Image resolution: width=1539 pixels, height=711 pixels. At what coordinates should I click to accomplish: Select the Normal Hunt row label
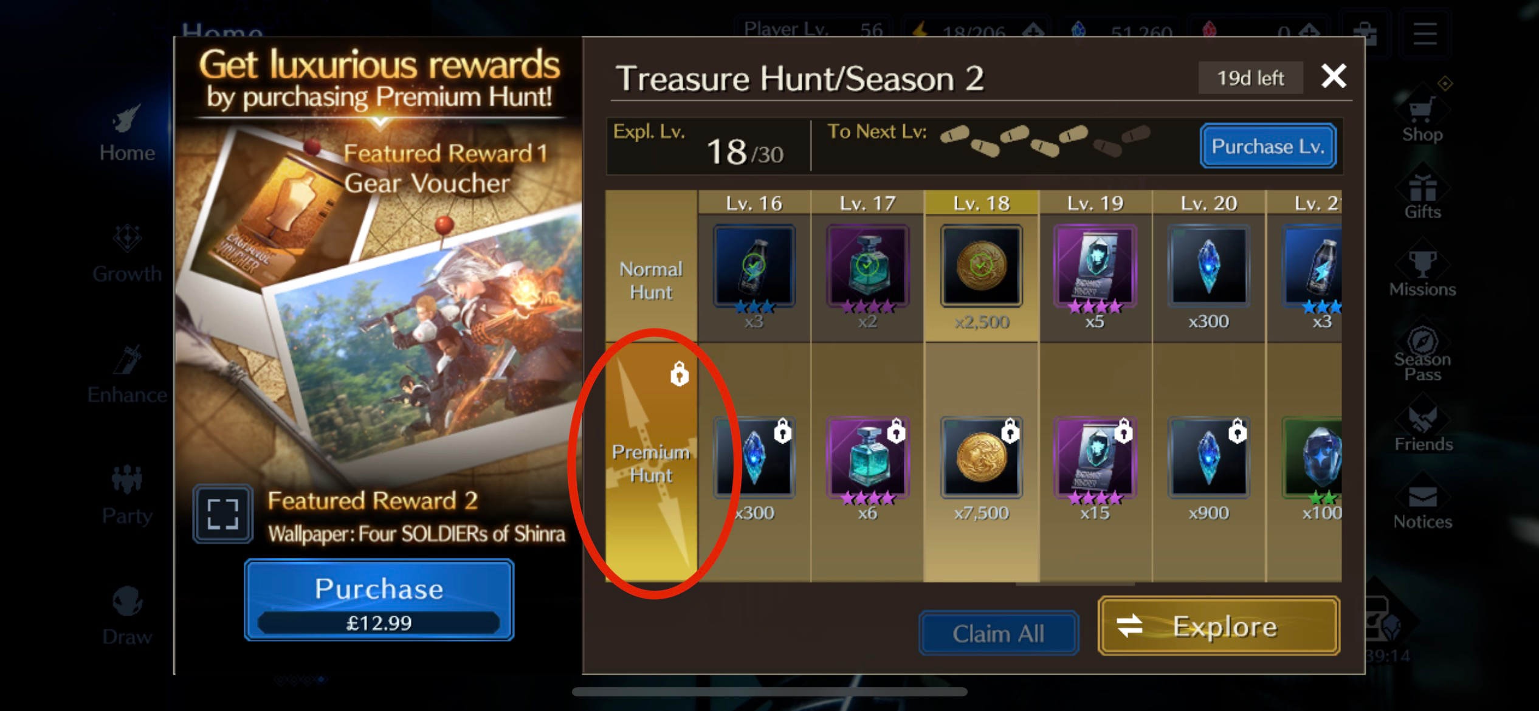point(651,281)
